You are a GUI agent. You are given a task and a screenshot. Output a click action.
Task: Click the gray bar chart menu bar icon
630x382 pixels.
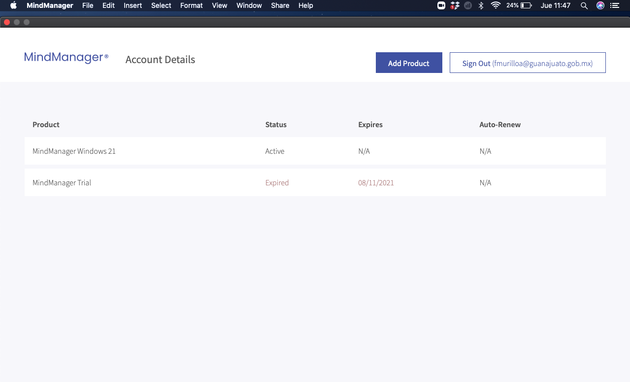pyautogui.click(x=468, y=5)
